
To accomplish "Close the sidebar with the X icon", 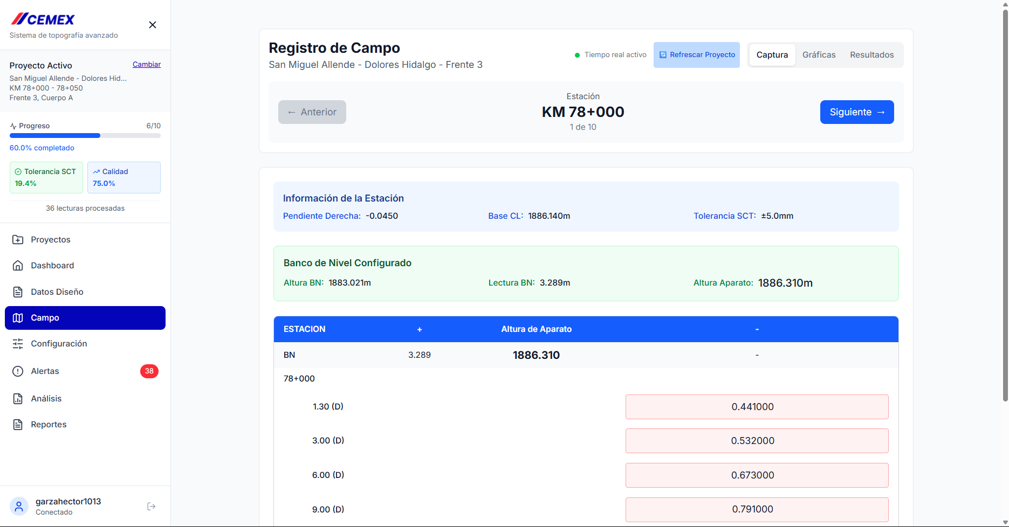I will click(153, 25).
